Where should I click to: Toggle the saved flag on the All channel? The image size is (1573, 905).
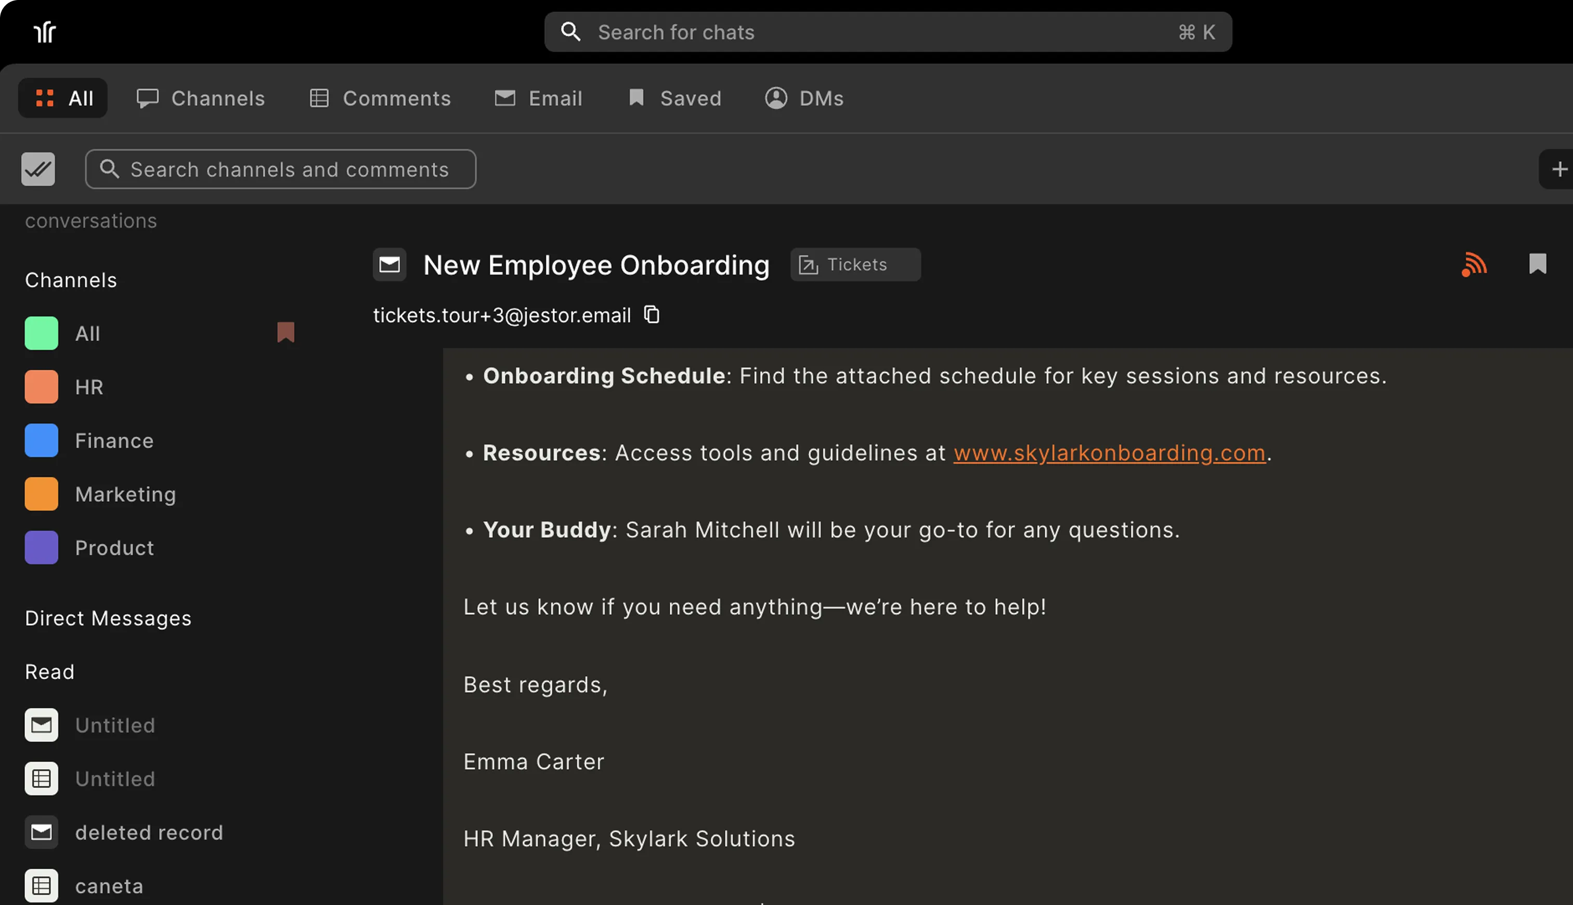(x=286, y=332)
